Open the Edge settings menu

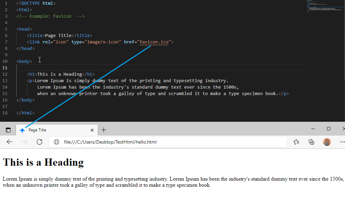[x=342, y=142]
